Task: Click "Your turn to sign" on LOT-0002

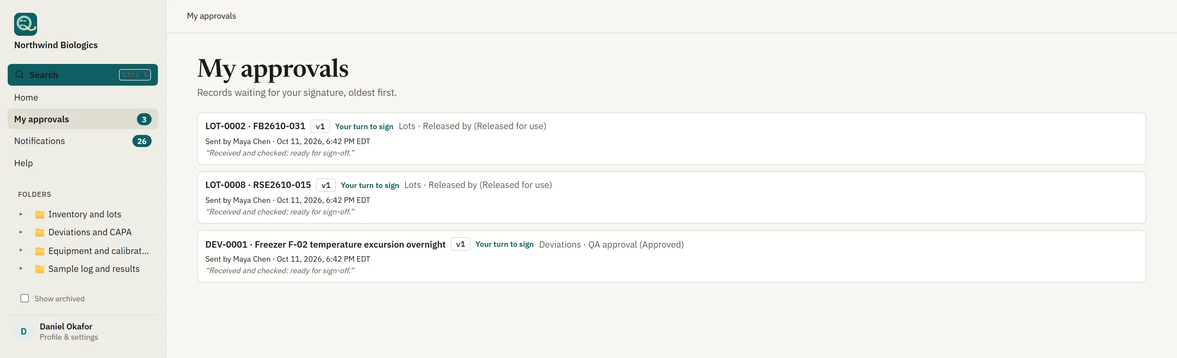Action: click(x=364, y=127)
